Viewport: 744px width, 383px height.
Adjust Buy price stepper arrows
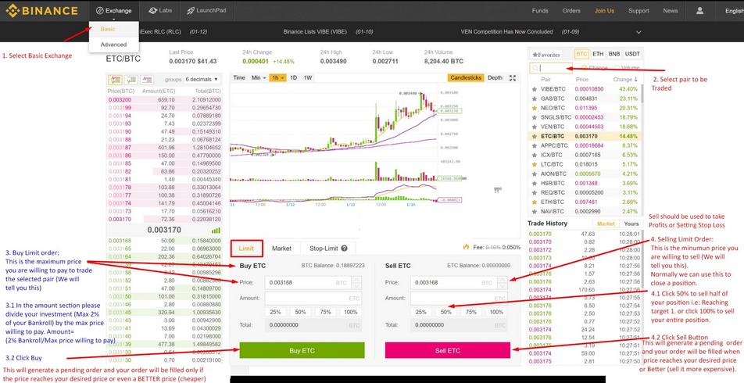(x=357, y=282)
